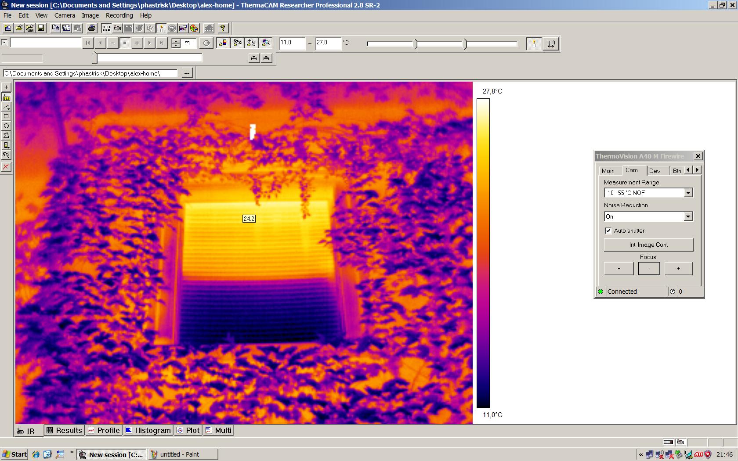Select the circle area measurement tool
738x461 pixels.
(6, 126)
